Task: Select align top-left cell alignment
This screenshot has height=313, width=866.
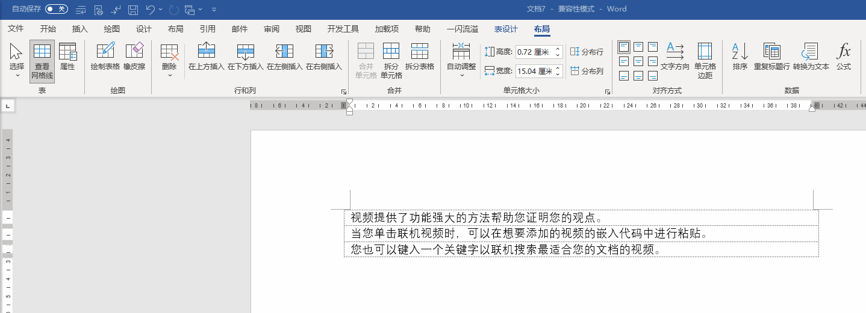Action: (x=624, y=47)
